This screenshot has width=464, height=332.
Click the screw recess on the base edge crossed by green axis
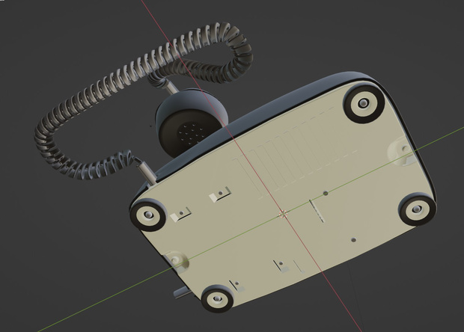[177, 261]
